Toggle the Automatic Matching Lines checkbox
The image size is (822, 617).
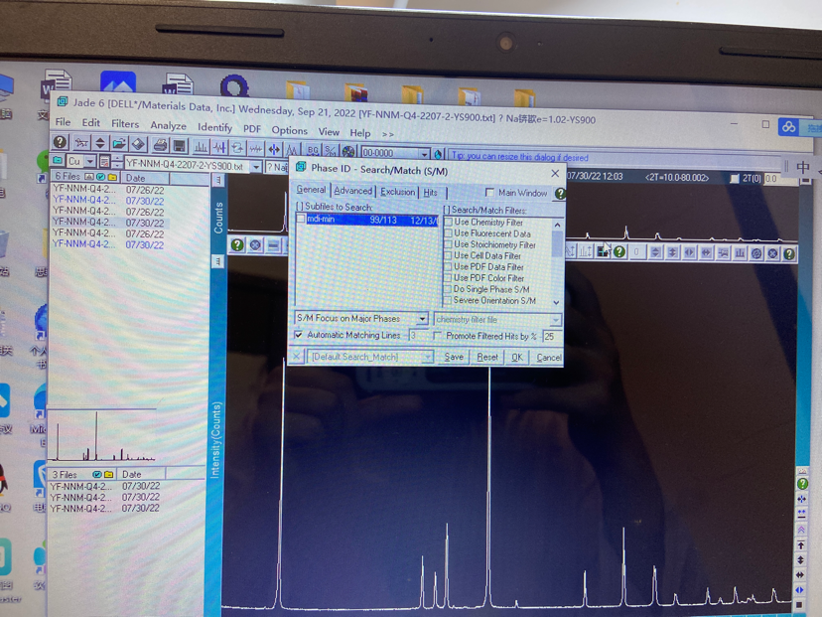point(298,335)
